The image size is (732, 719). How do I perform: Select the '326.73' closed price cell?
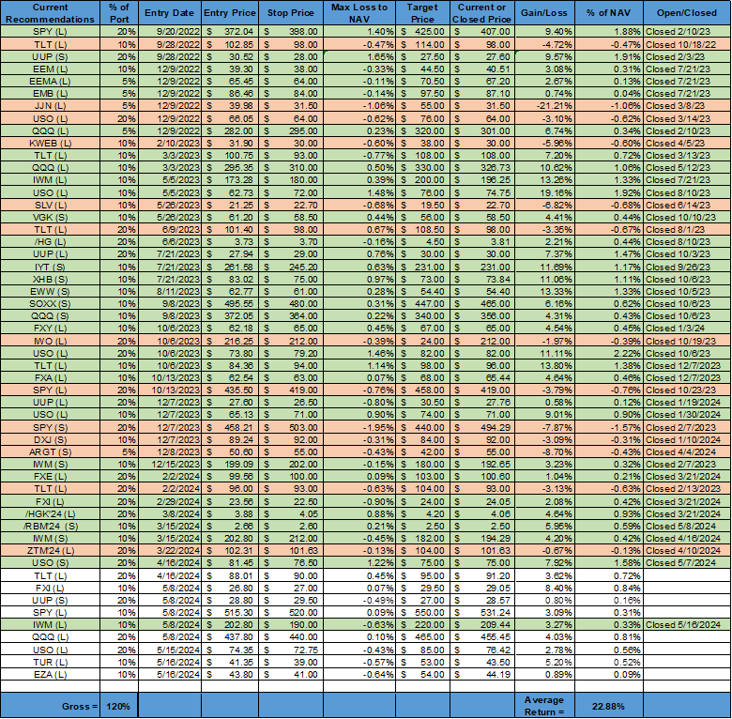coord(482,168)
